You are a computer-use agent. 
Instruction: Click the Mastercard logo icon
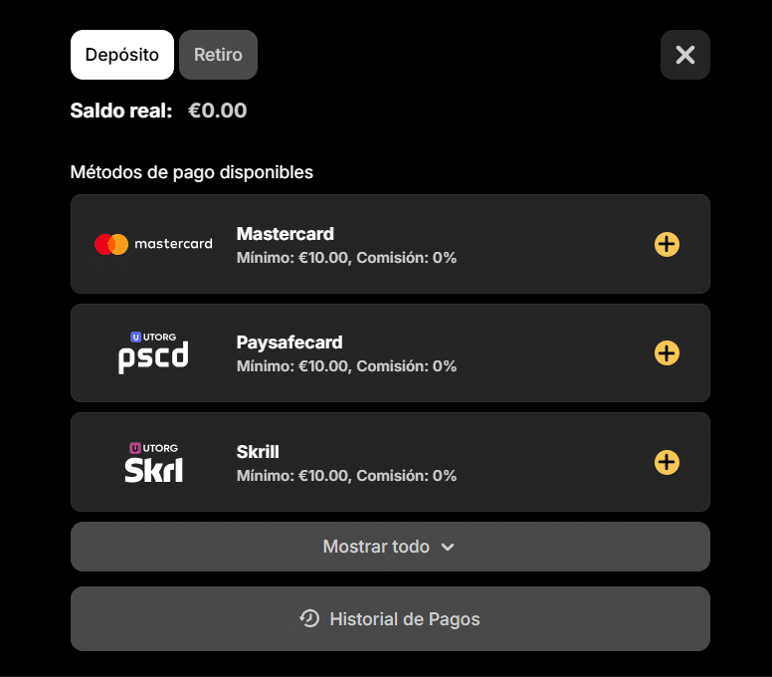[x=153, y=244]
